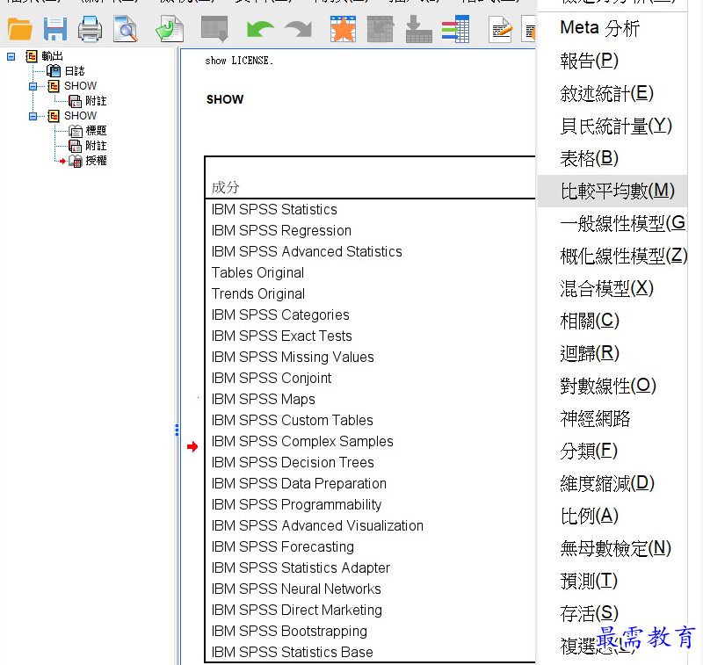Select the IBM SPSS Forecasting row

282,546
